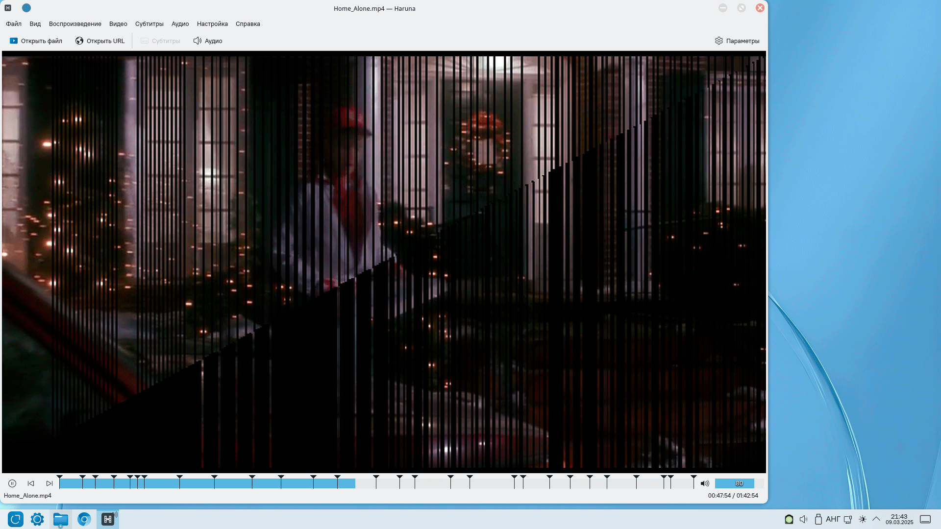Click Haruna icon in the taskbar

[x=108, y=519]
